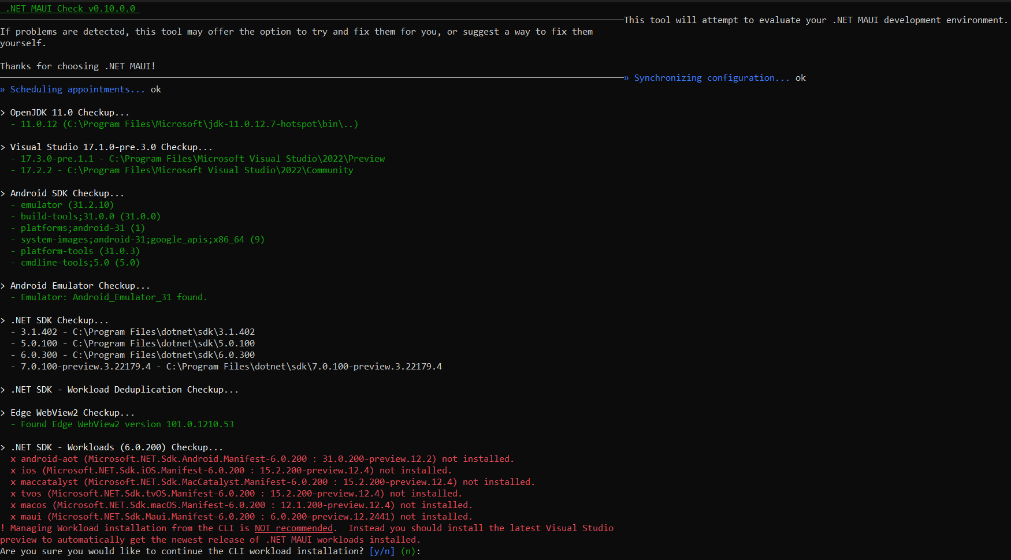The width and height of the screenshot is (1011, 560).
Task: Click 'Scheduling appointments...' status line
Action: (81, 89)
